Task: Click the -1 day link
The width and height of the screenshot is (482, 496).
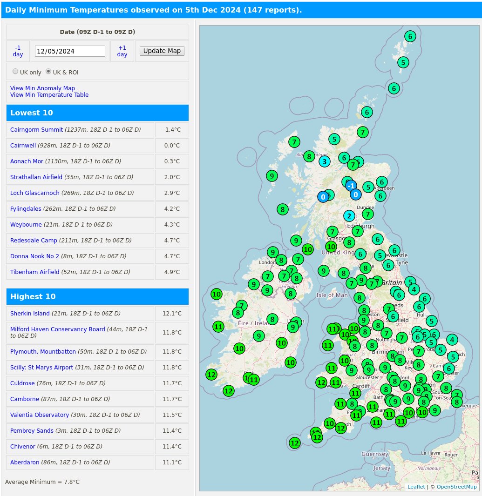Action: click(x=18, y=51)
